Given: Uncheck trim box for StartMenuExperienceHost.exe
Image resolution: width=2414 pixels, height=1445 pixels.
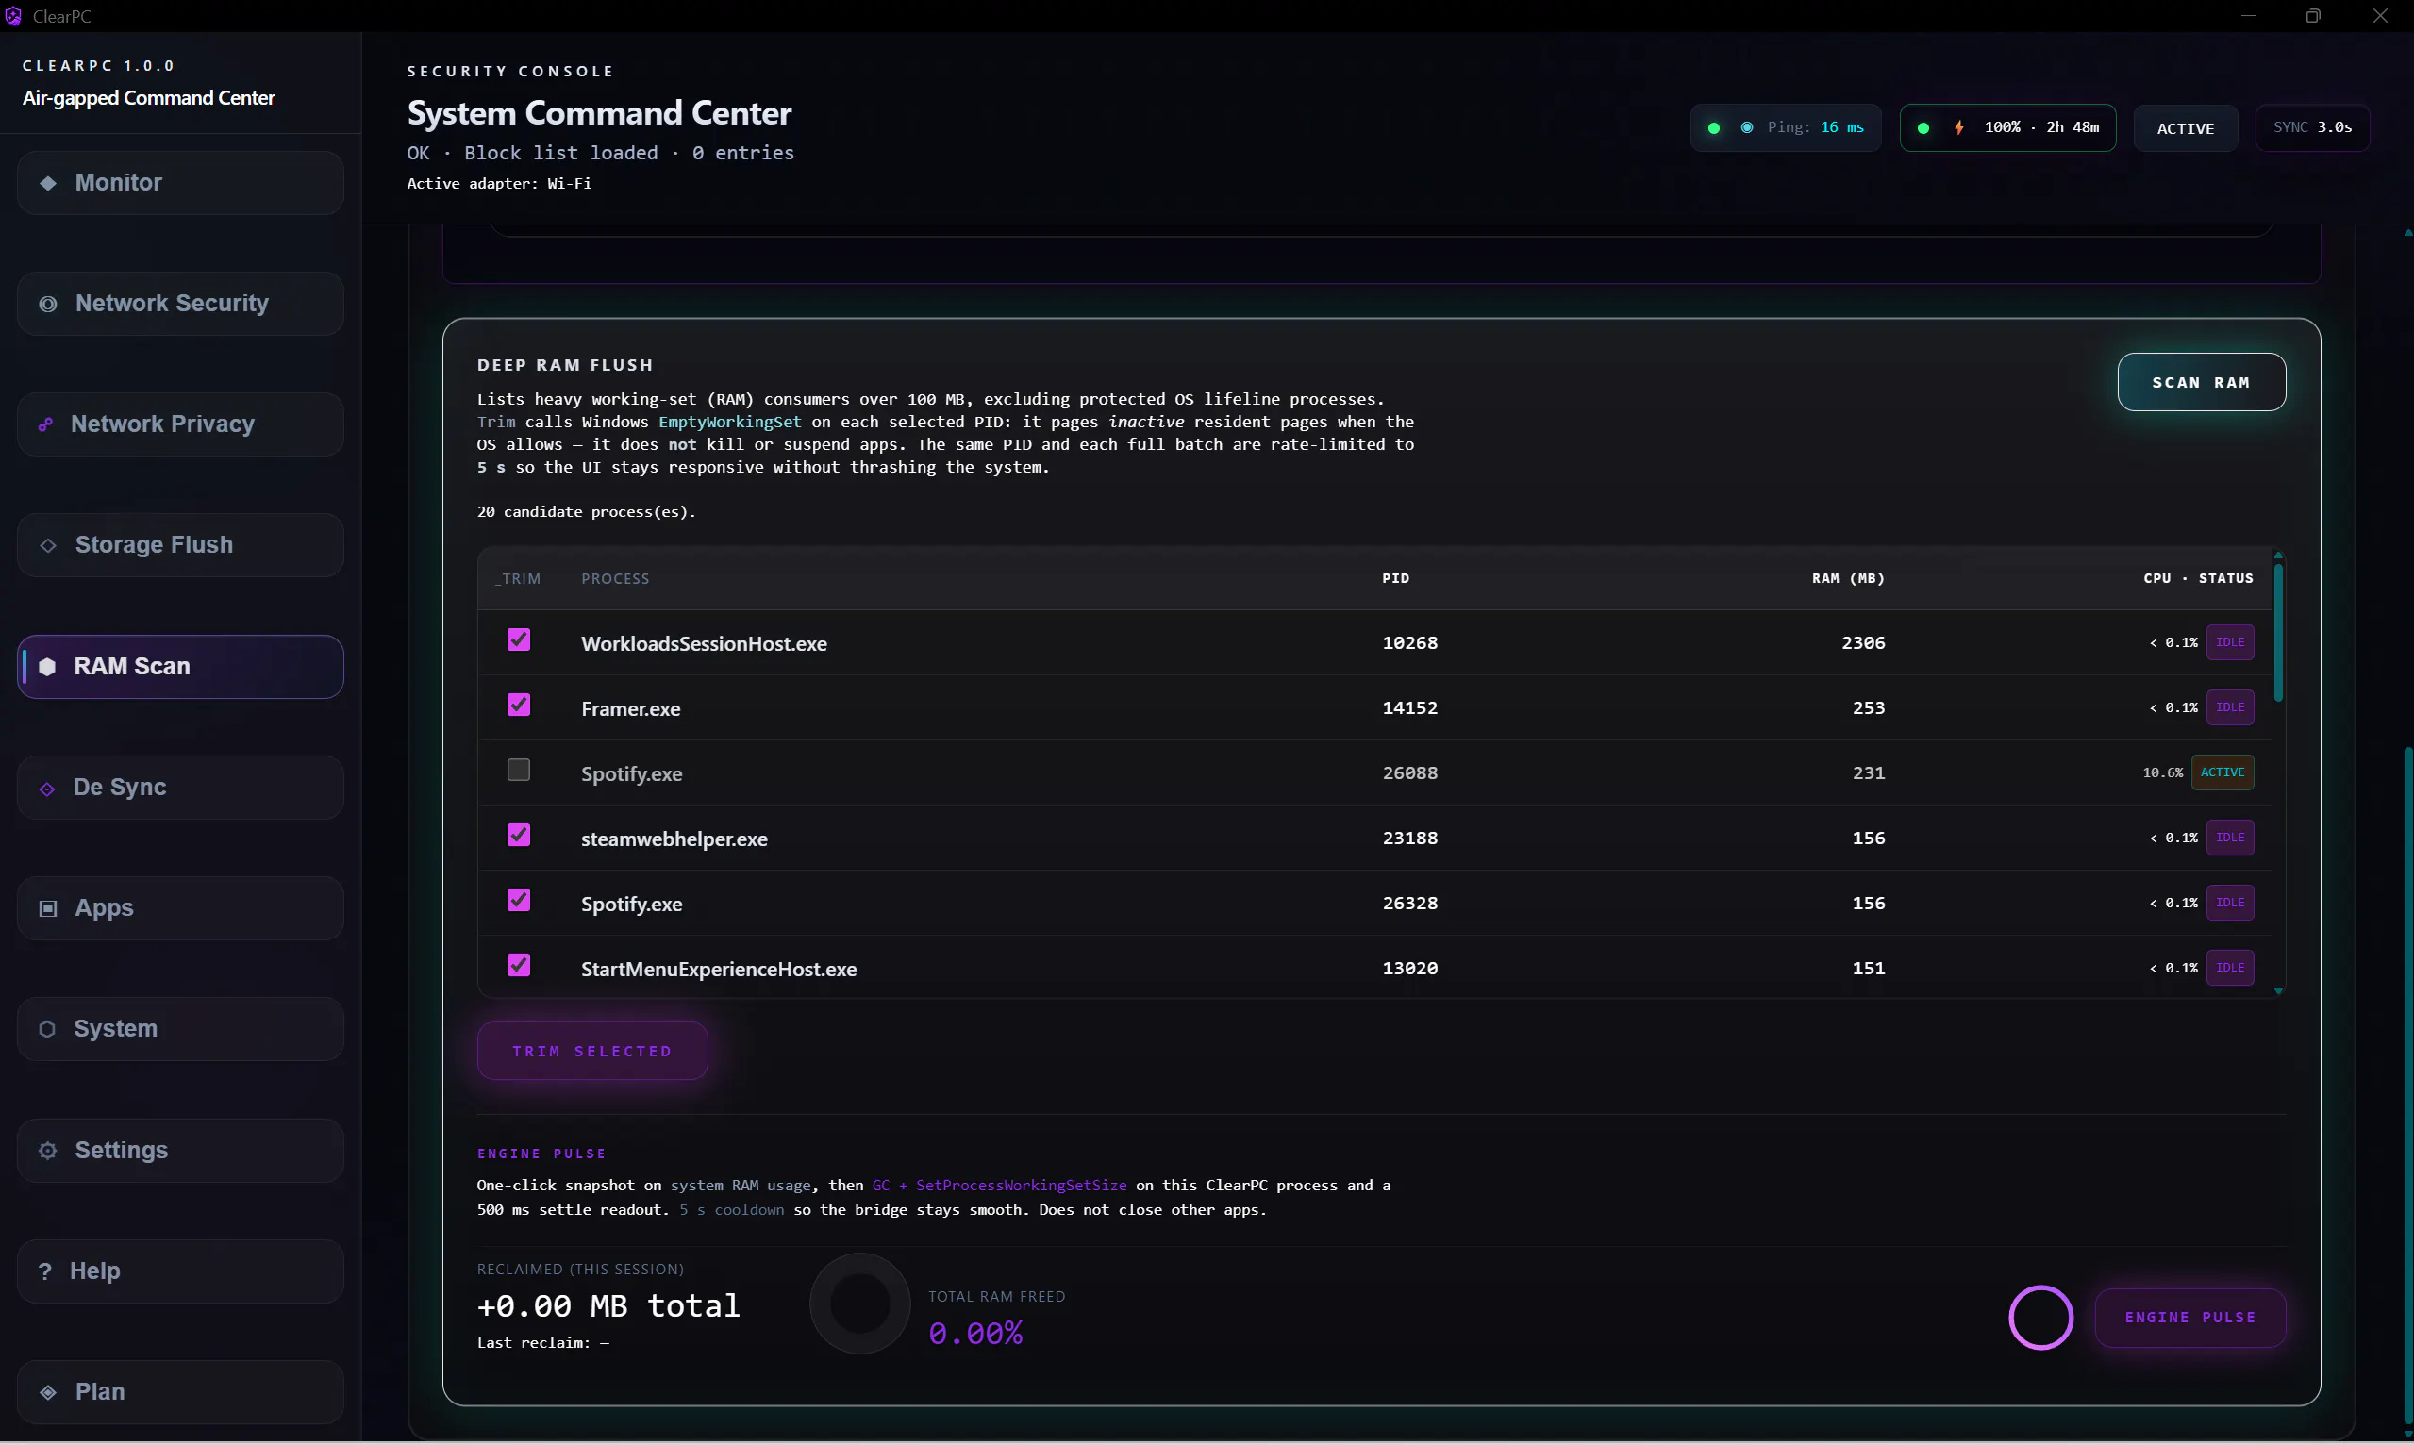Looking at the screenshot, I should click(x=519, y=966).
